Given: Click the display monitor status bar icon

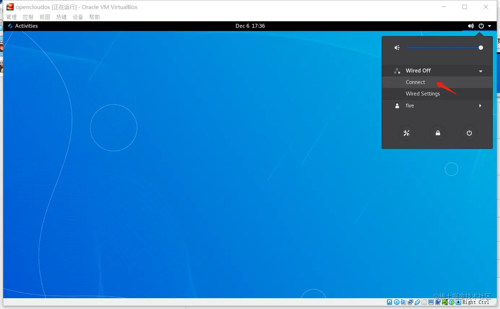Looking at the screenshot, I should click(431, 302).
